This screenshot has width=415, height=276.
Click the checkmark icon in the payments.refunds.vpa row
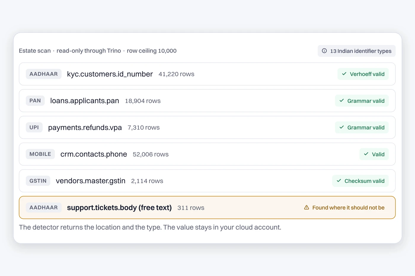(x=341, y=127)
